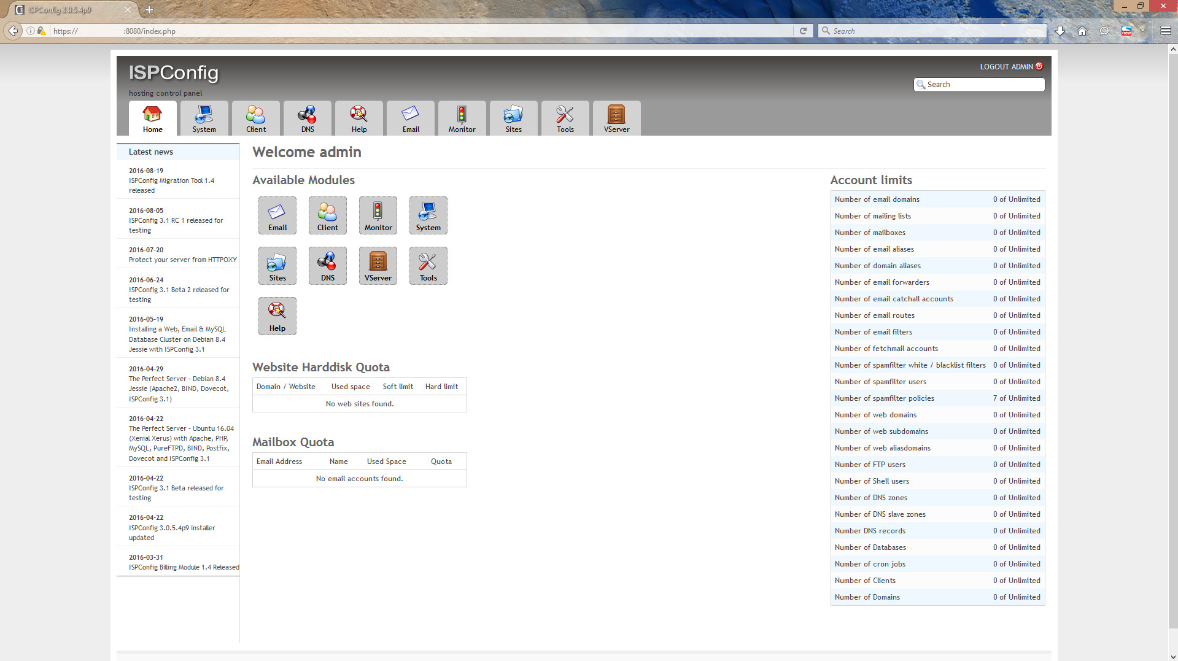Screen dimensions: 1178x661
Task: Open the browser hamburger menu
Action: click(x=1165, y=31)
